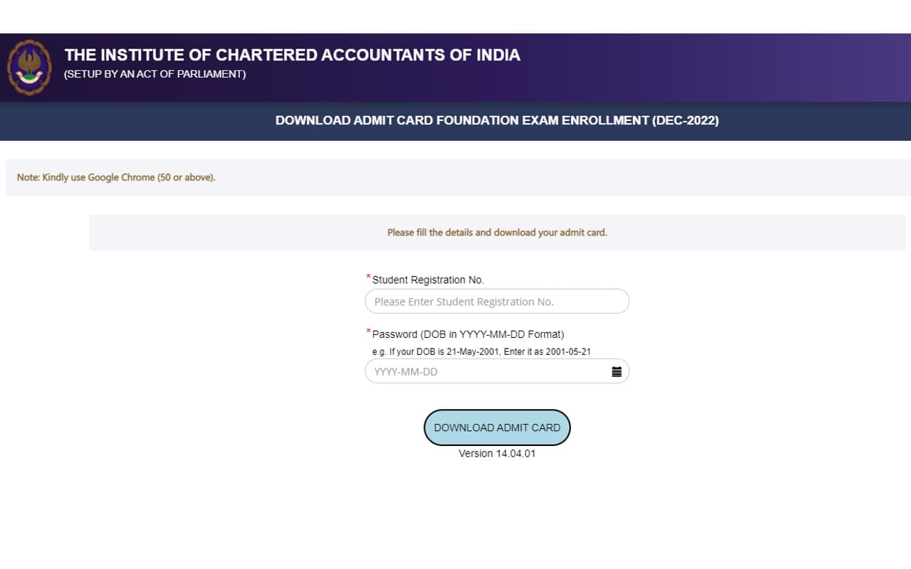Click the Student Registration No. input field
The width and height of the screenshot is (911, 569).
pyautogui.click(x=497, y=301)
